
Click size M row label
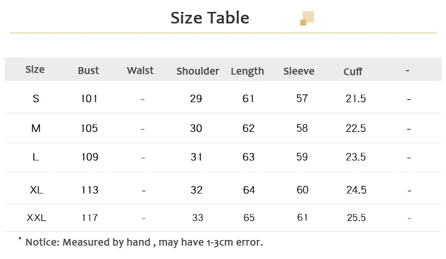(36, 128)
